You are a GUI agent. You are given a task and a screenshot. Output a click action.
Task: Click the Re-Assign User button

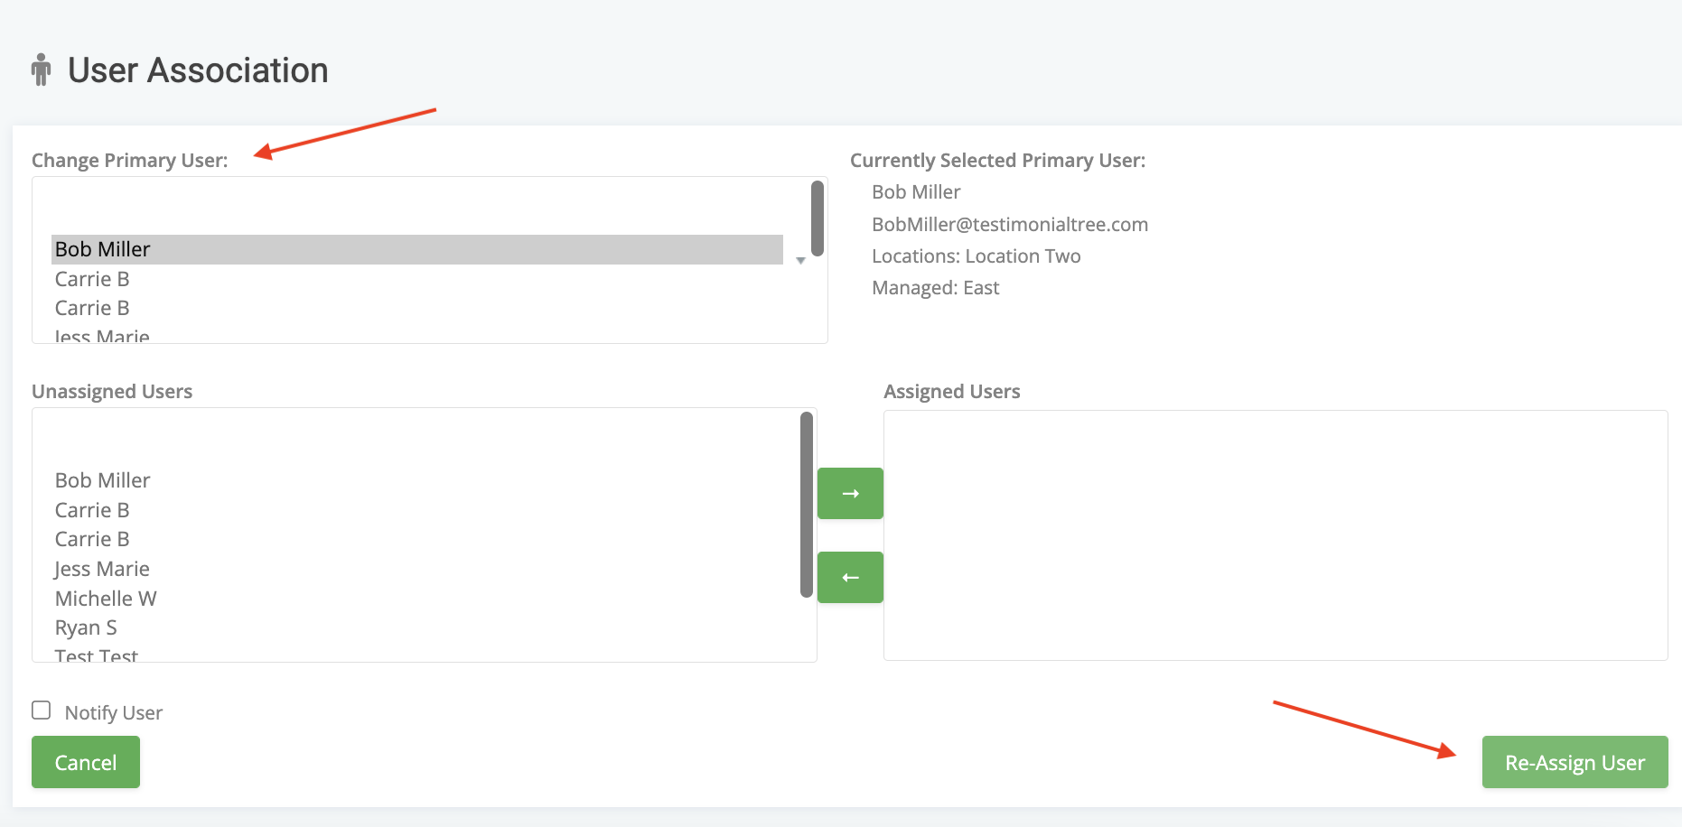1575,763
